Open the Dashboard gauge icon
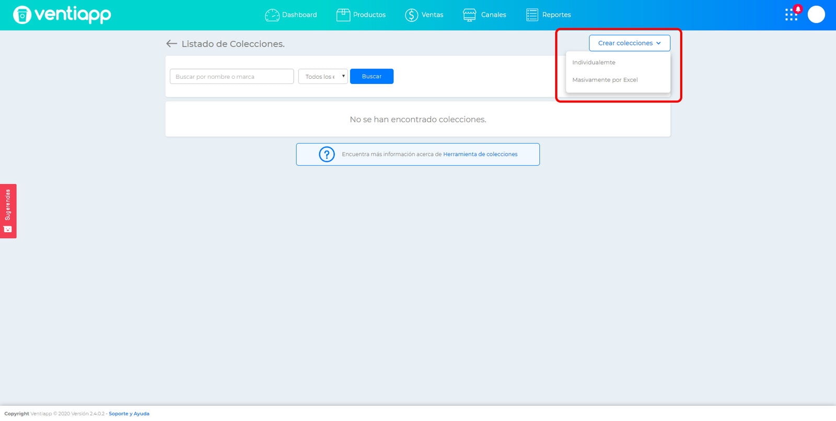Viewport: 836px width, 421px height. (272, 15)
